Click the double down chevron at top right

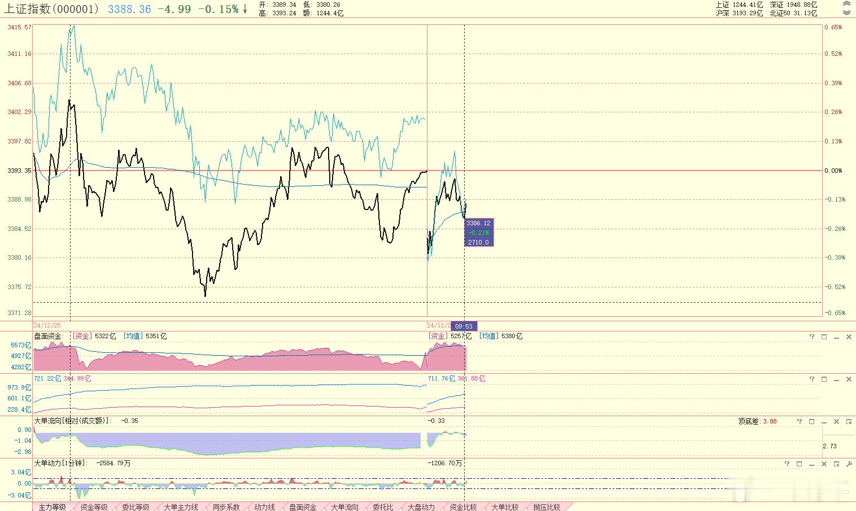point(846,12)
